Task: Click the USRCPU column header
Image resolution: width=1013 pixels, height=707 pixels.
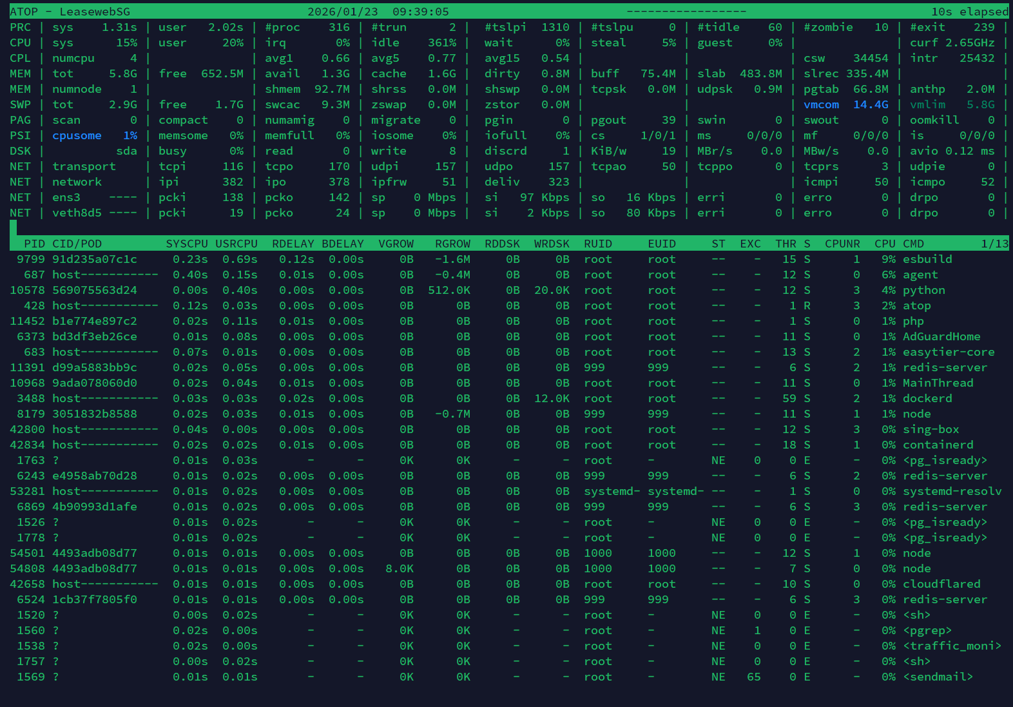Action: pyautogui.click(x=236, y=244)
